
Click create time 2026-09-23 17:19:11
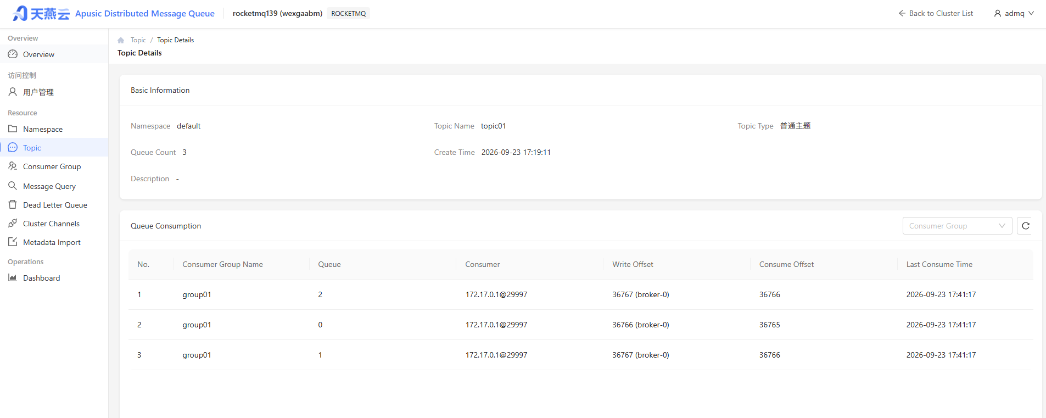516,152
